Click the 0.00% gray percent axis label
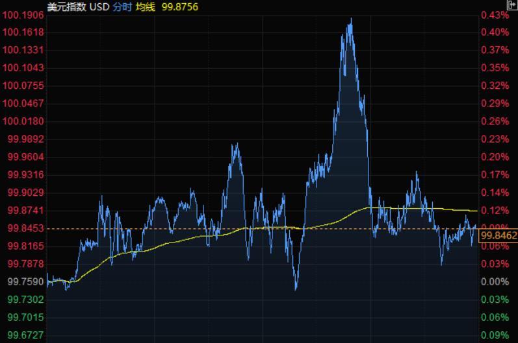The height and width of the screenshot is (343, 518). click(x=495, y=281)
